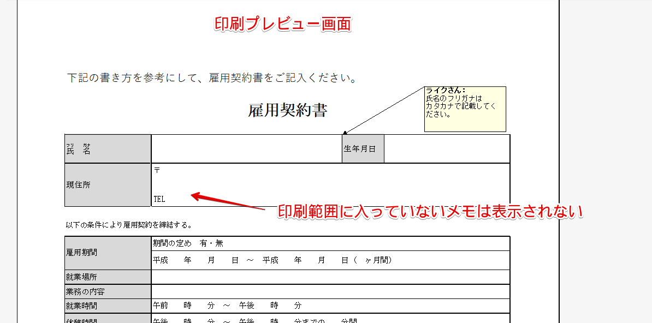The height and width of the screenshot is (323, 652).
Task: Select the 平成 start date row
Action: pyautogui.click(x=273, y=261)
